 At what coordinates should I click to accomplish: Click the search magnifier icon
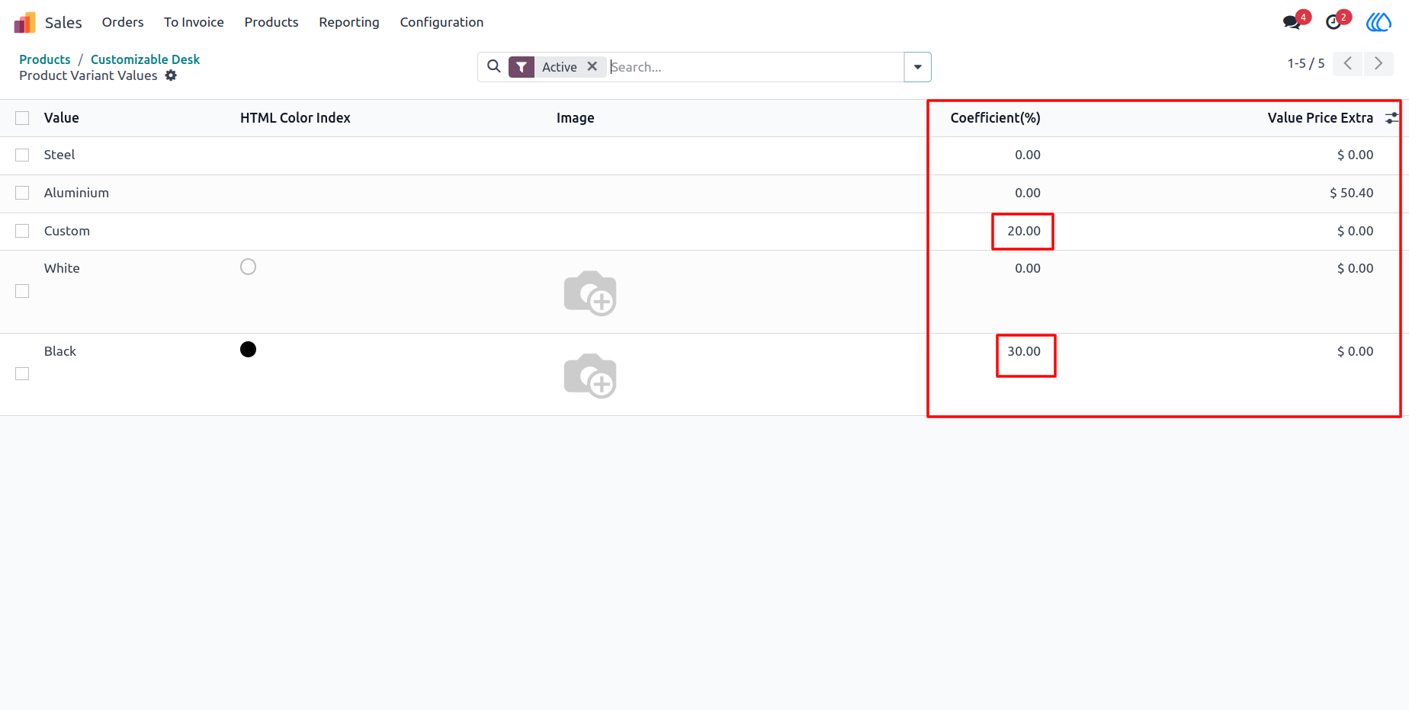coord(494,66)
